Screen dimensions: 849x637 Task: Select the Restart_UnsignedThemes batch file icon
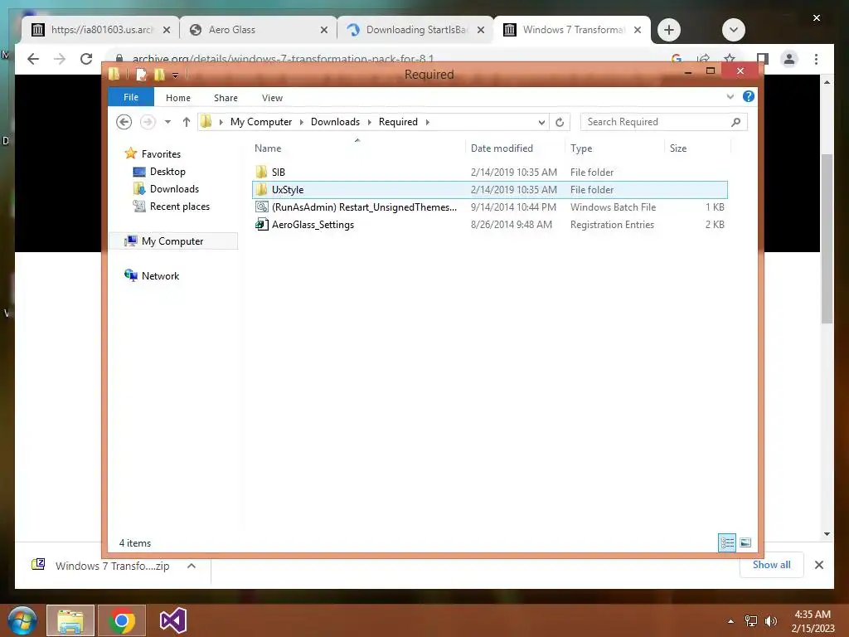pyautogui.click(x=261, y=207)
